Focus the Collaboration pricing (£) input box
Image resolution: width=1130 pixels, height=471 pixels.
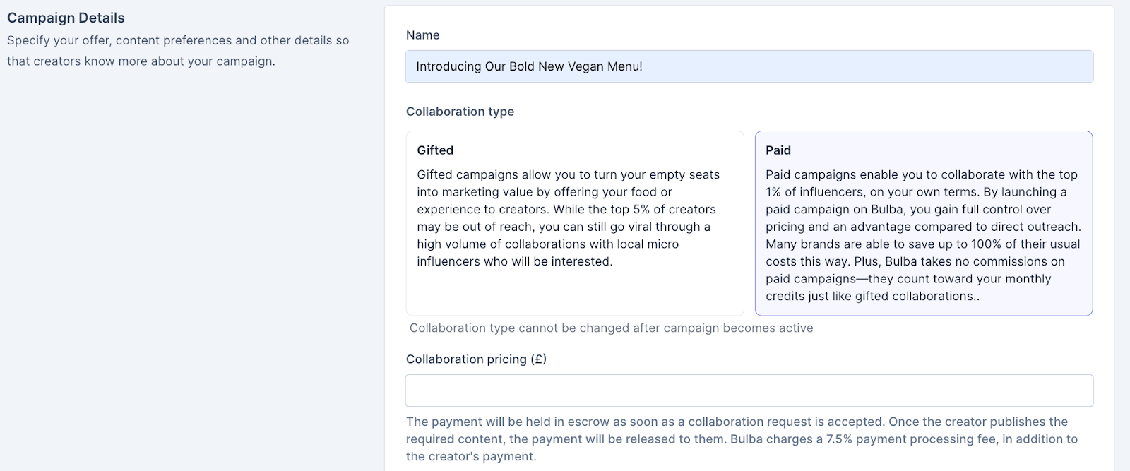coord(749,390)
